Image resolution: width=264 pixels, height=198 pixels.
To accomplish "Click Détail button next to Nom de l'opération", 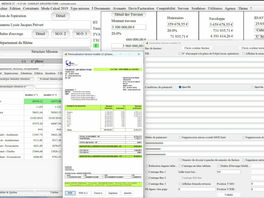I will (60, 16).
